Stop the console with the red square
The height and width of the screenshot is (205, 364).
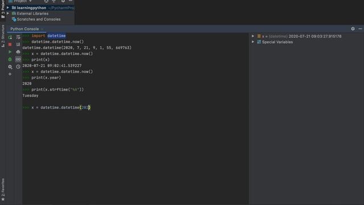pyautogui.click(x=10, y=44)
